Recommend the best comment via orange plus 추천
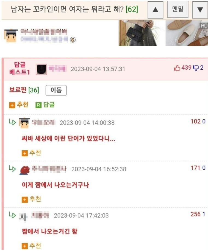 click(x=19, y=105)
